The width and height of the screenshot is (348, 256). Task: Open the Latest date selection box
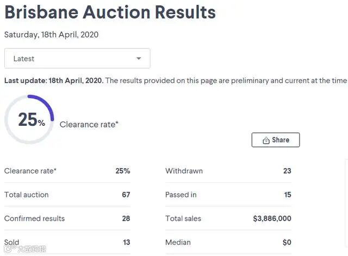(77, 59)
